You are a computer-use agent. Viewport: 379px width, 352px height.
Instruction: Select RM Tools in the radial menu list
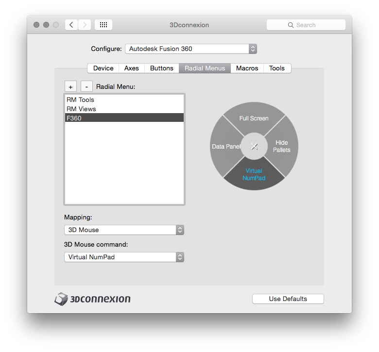tap(124, 100)
